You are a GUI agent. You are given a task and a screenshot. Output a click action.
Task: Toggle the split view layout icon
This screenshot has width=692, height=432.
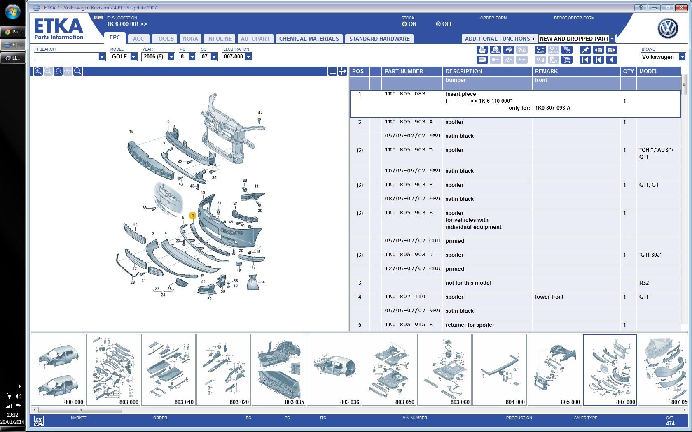(333, 71)
